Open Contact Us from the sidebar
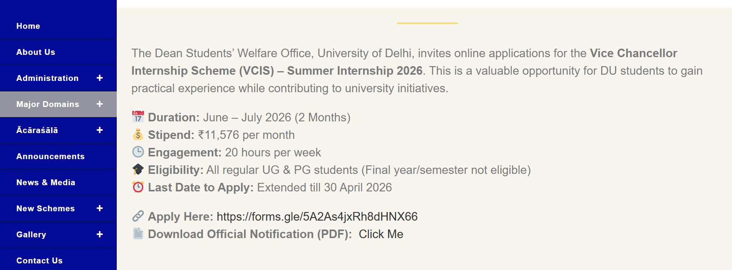The image size is (732, 270). pos(39,261)
